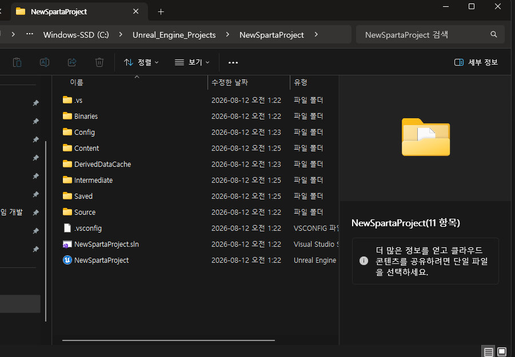This screenshot has height=357, width=515.
Task: Open the 정렬 sort dropdown
Action: pos(141,62)
